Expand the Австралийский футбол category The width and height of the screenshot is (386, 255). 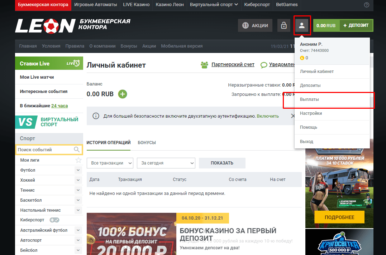78,230
